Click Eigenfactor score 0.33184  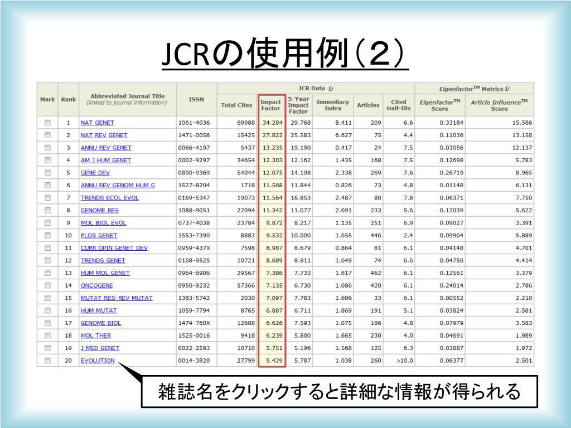coord(451,123)
